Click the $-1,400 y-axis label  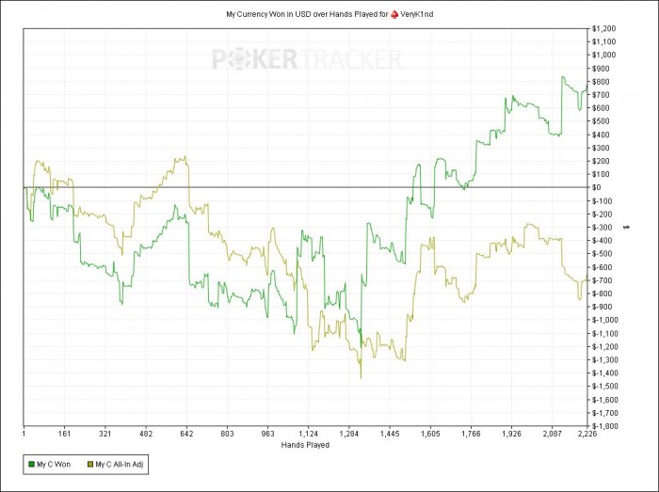[x=605, y=373]
